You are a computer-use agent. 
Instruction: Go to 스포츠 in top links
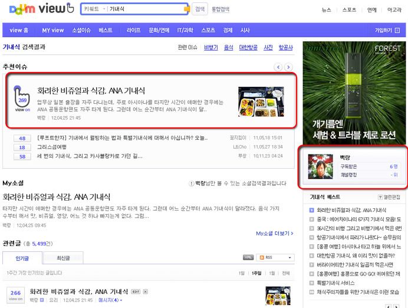[x=349, y=10]
